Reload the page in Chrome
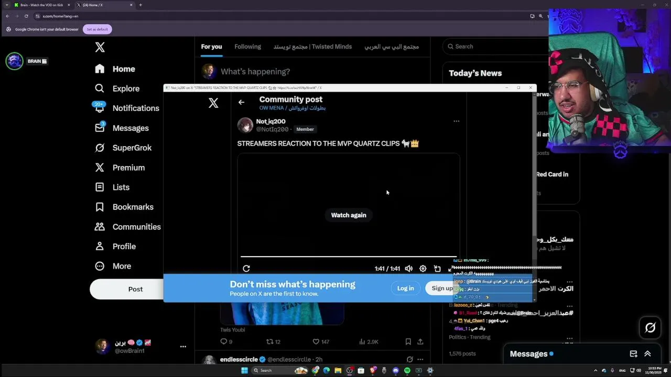Image resolution: width=671 pixels, height=377 pixels. (x=26, y=16)
